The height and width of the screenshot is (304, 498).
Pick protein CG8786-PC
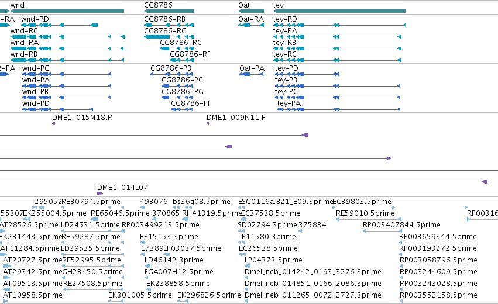[x=183, y=80]
